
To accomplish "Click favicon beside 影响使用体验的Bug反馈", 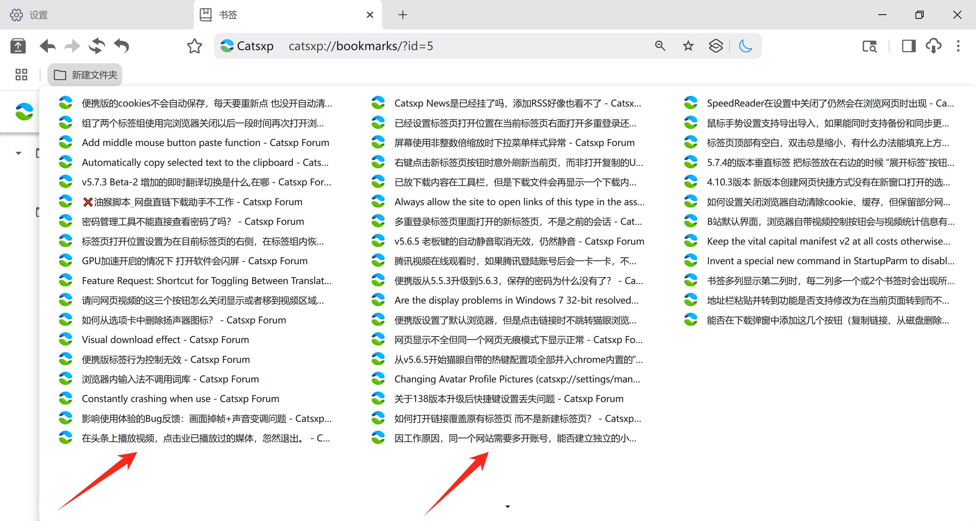I will (x=66, y=418).
